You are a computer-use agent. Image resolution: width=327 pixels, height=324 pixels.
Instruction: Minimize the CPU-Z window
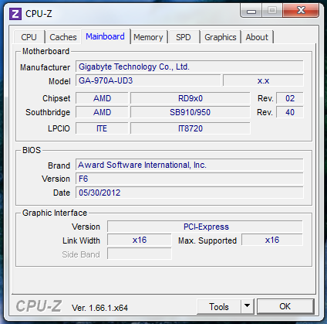(x=251, y=11)
